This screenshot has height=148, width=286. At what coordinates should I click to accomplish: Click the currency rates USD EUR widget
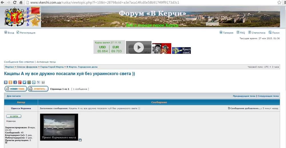109,47
